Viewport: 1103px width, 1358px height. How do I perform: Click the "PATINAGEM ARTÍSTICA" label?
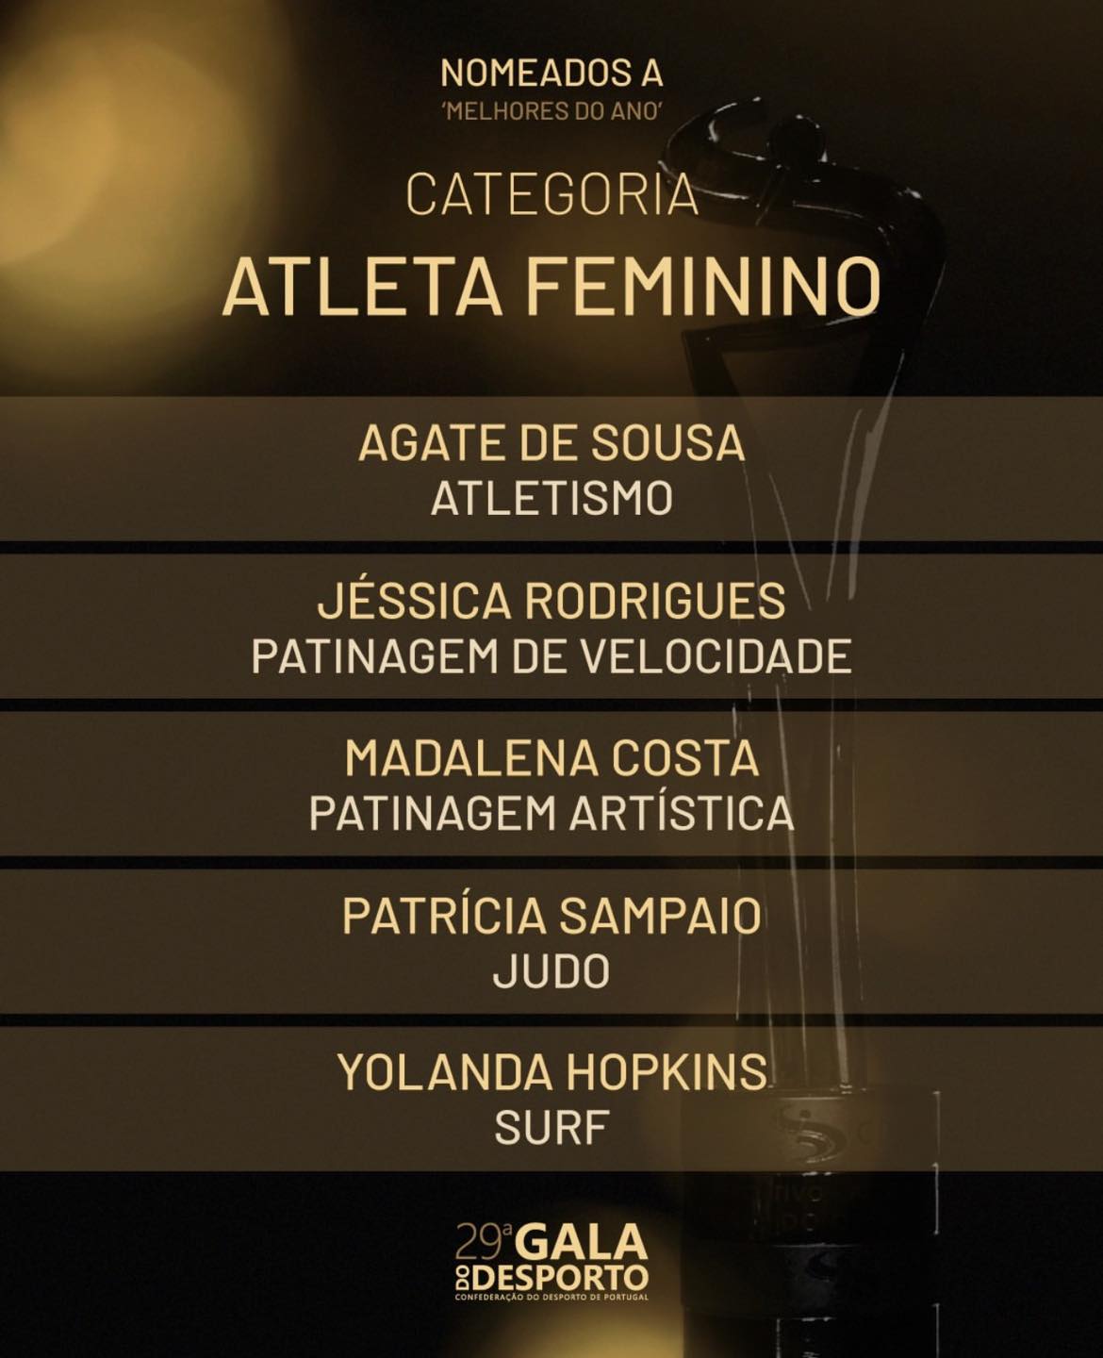click(551, 813)
